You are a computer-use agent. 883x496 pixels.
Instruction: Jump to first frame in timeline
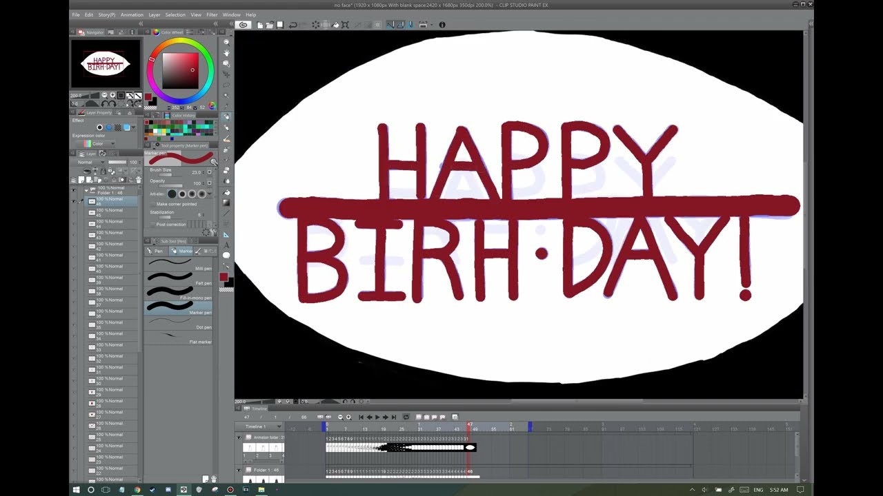click(x=361, y=417)
